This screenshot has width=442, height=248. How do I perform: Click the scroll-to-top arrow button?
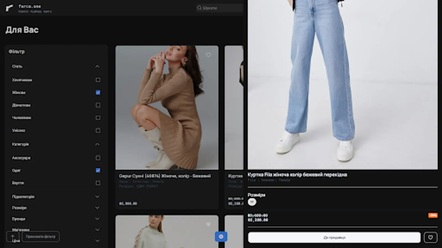(13, 236)
